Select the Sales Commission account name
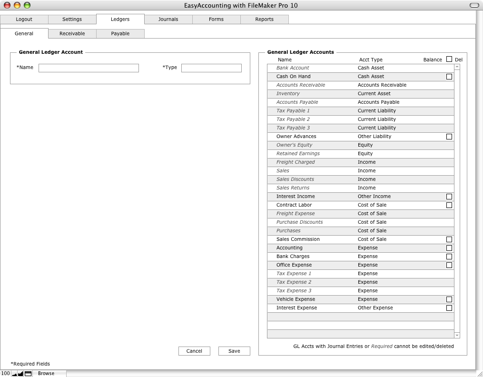The width and height of the screenshot is (483, 377). (x=298, y=239)
